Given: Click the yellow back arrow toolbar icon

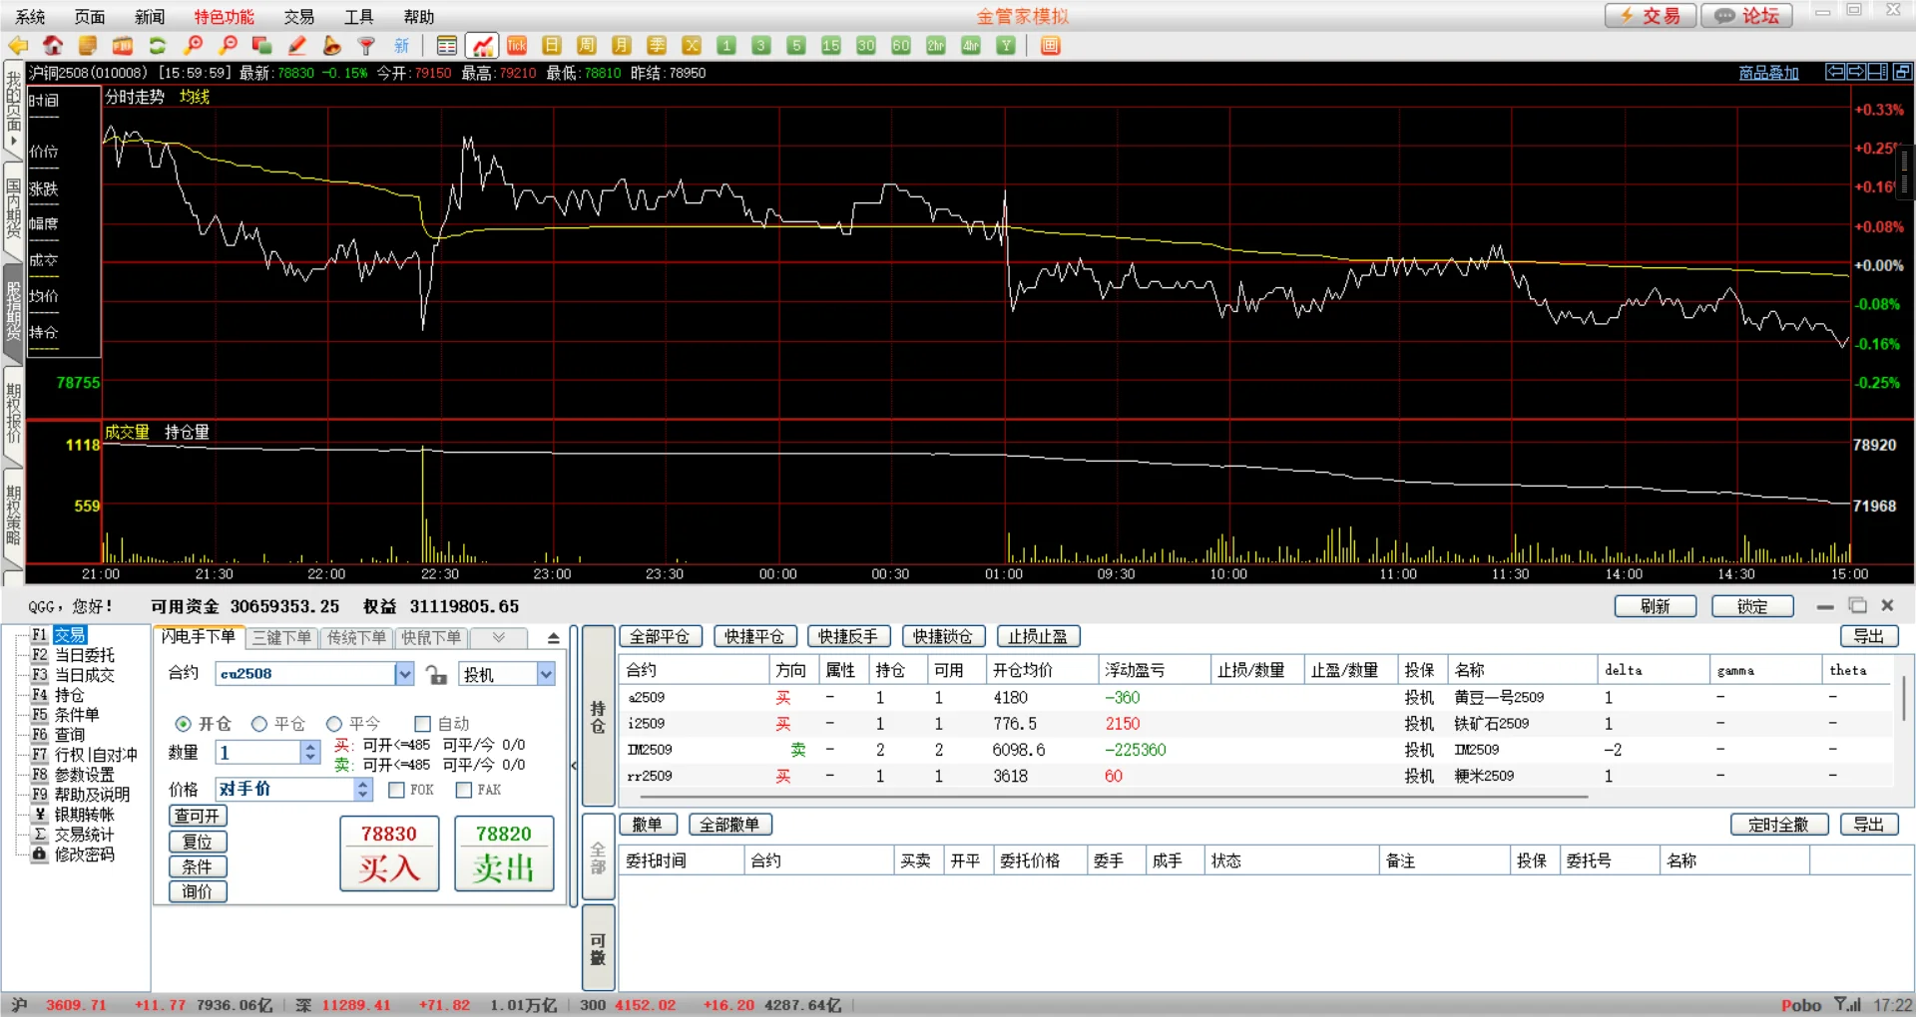Looking at the screenshot, I should coord(18,46).
